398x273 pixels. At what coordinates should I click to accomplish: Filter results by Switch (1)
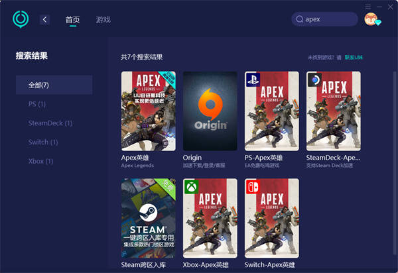[x=43, y=142]
